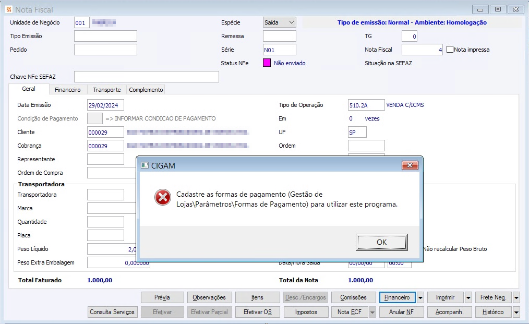Click the Nota Fiscal window title icon
529x324 pixels.
(9, 9)
